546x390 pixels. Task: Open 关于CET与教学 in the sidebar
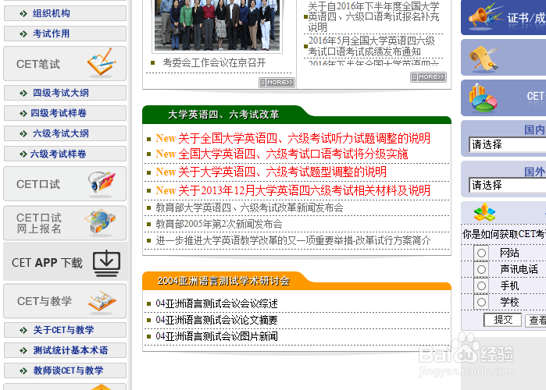(x=65, y=330)
